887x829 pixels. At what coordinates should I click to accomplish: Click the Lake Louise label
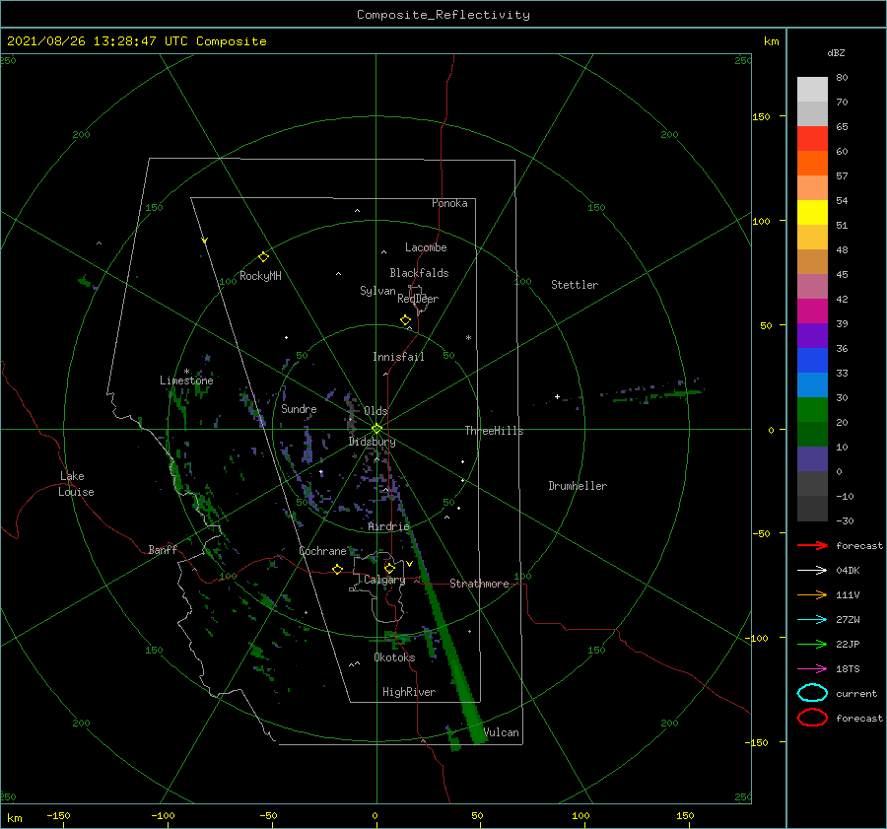click(x=76, y=484)
